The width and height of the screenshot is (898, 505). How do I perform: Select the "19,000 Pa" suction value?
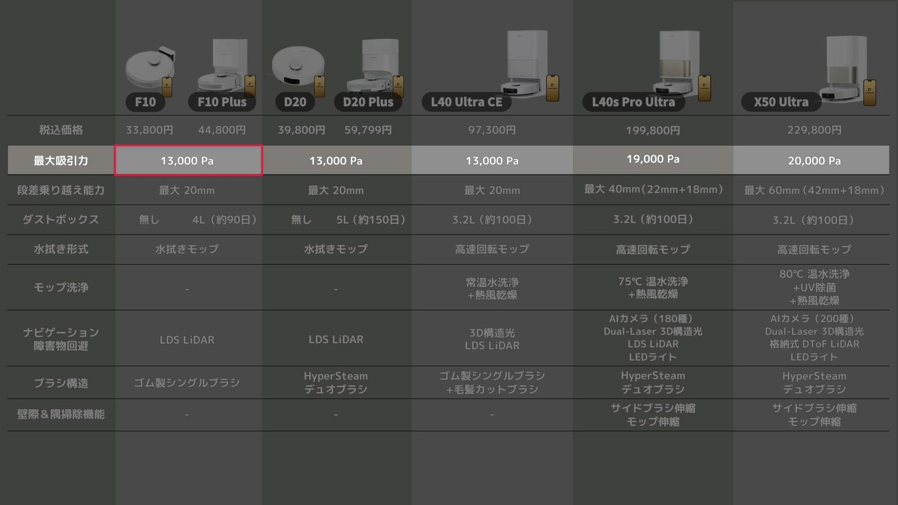[x=653, y=159]
